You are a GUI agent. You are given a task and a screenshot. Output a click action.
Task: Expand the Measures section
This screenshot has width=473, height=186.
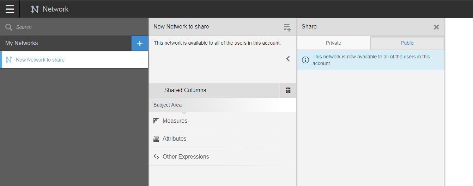point(175,121)
